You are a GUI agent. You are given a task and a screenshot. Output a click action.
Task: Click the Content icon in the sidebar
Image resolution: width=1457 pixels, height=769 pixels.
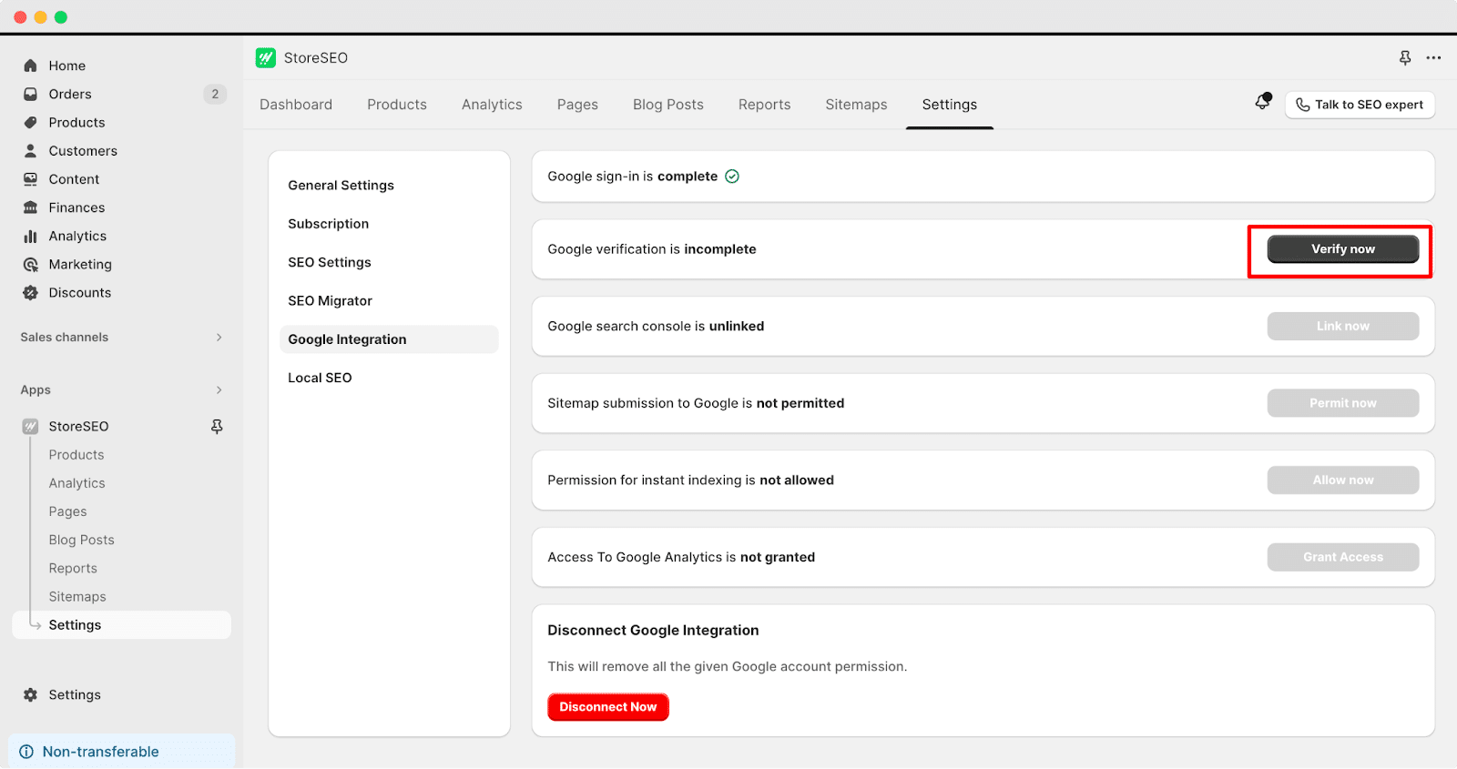[x=30, y=179]
